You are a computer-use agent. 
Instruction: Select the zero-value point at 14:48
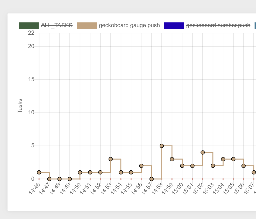[60, 179]
